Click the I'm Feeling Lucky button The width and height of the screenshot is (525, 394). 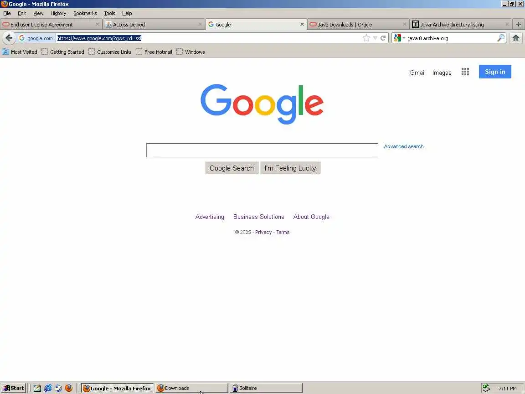coord(290,168)
